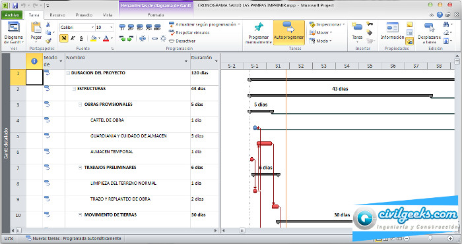This screenshot has width=462, height=244.
Task: Mark task 75% complete icon
Action: click(148, 28)
